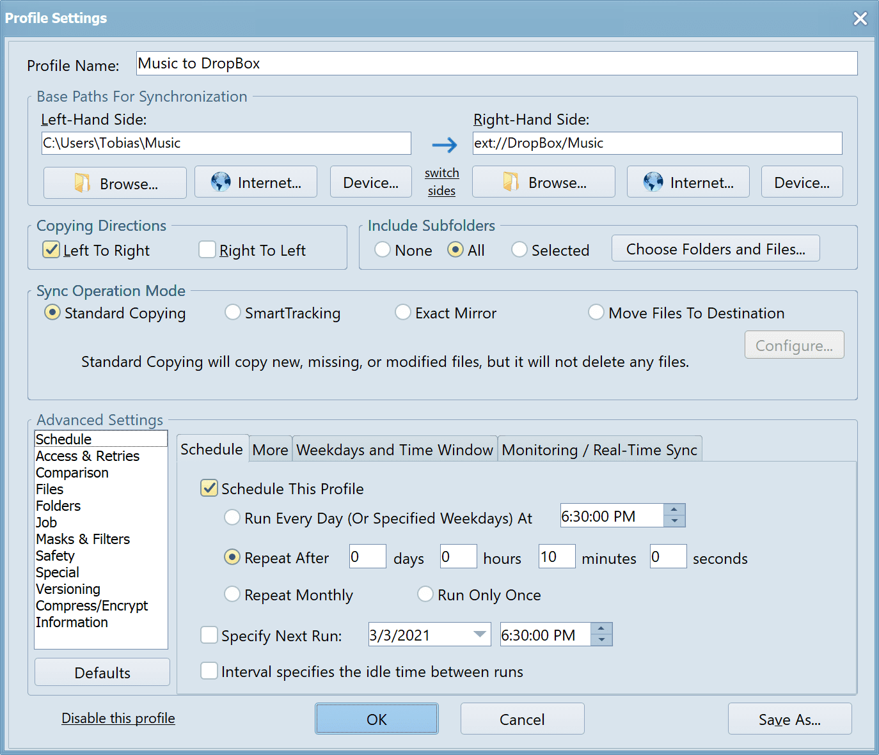Click the next run time up arrow

pyautogui.click(x=601, y=629)
